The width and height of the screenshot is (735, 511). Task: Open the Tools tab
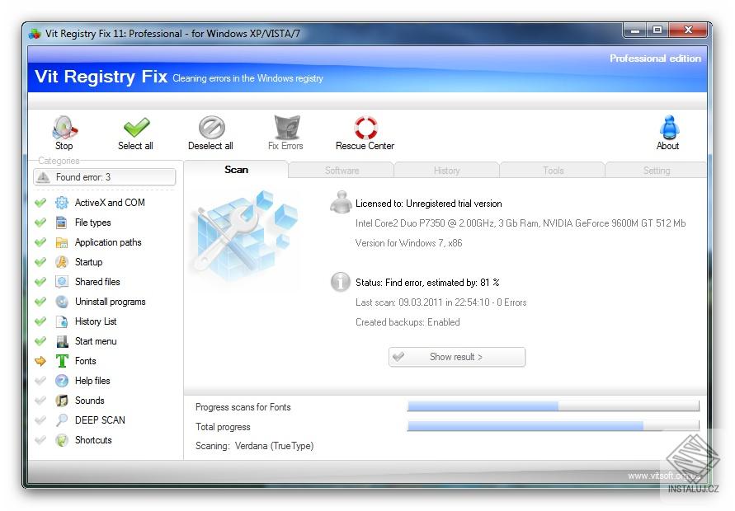(x=553, y=171)
